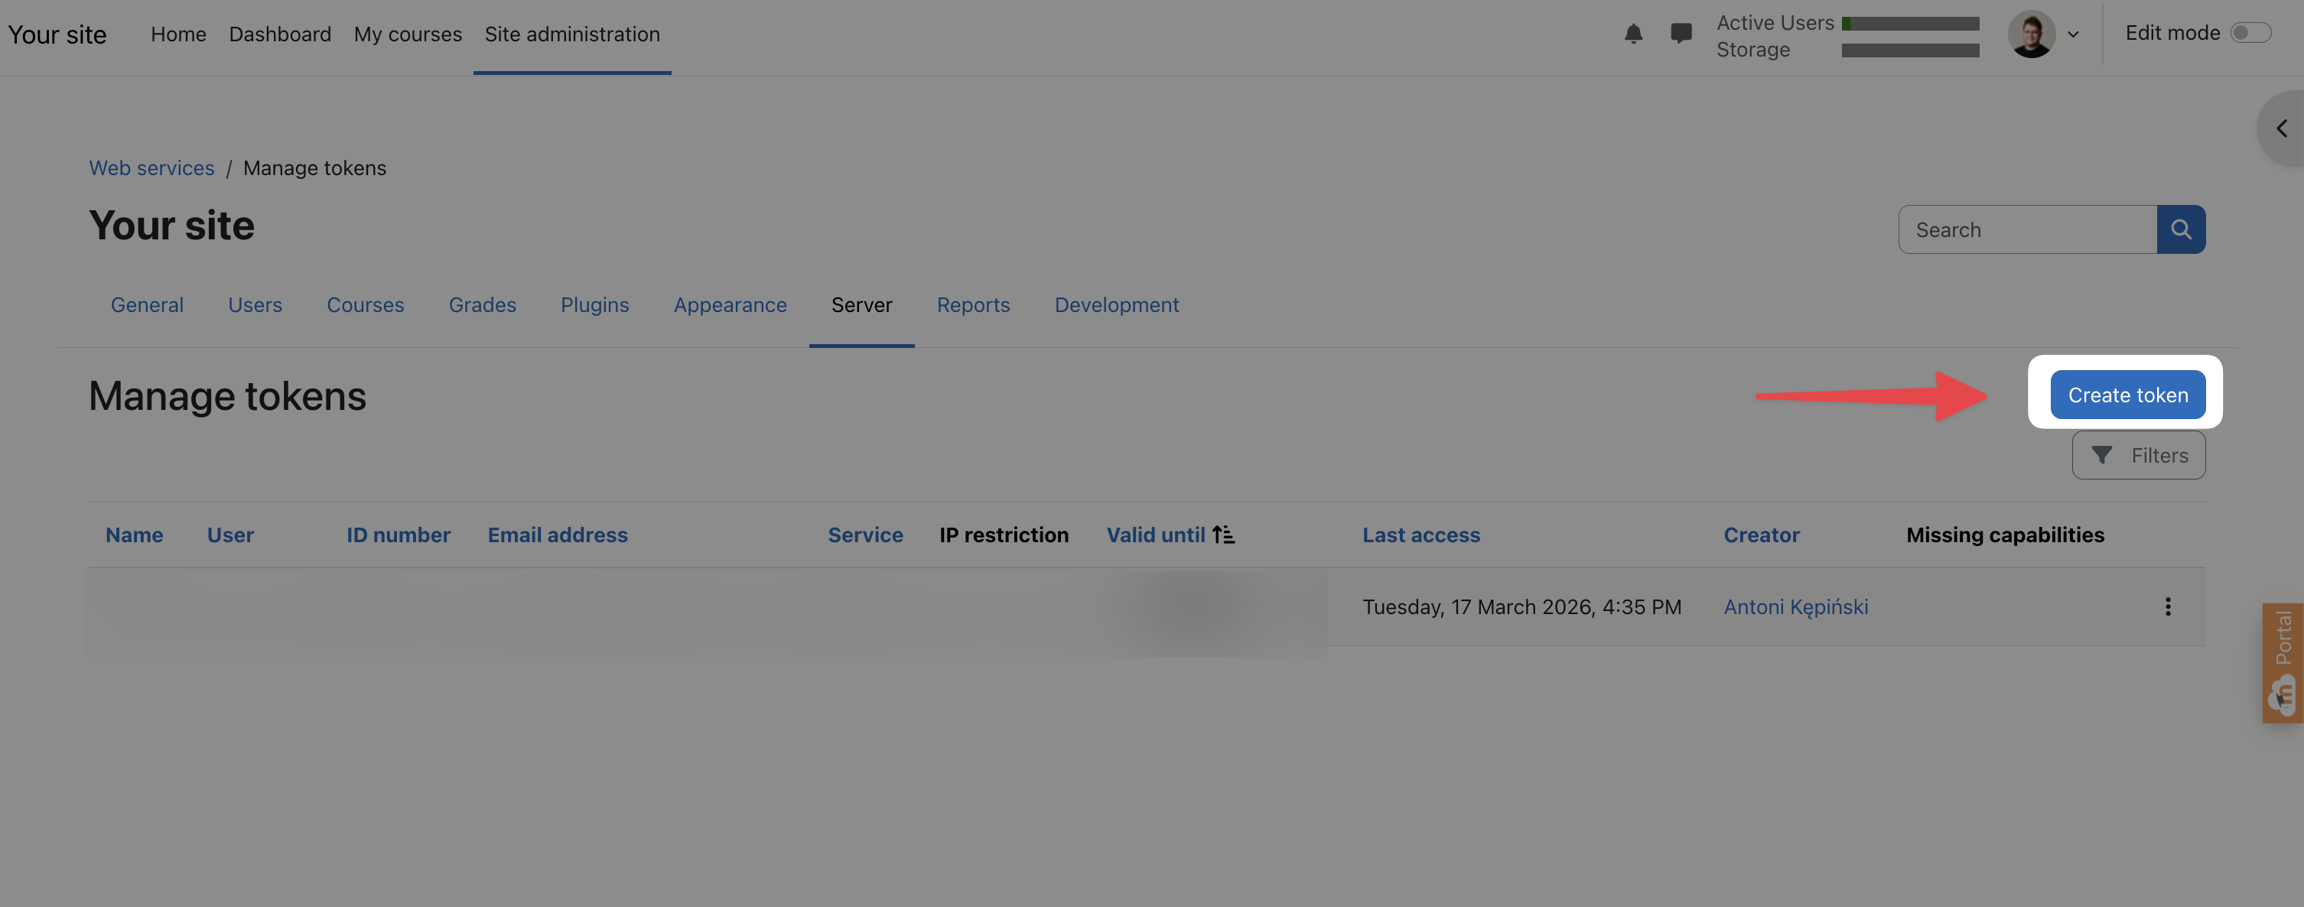
Task: Open the Filters panel
Action: pos(2139,455)
